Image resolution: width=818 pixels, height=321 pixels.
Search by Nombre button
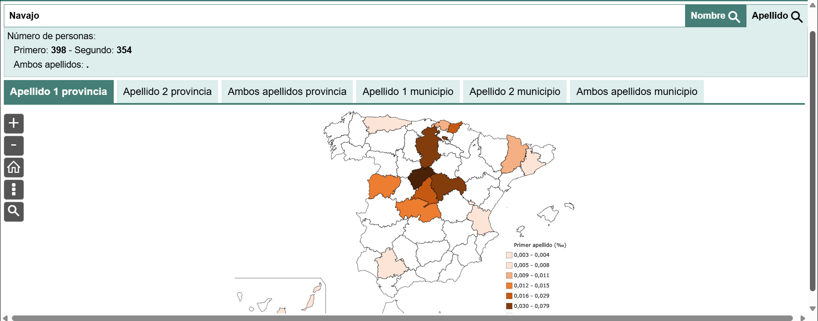coord(715,16)
